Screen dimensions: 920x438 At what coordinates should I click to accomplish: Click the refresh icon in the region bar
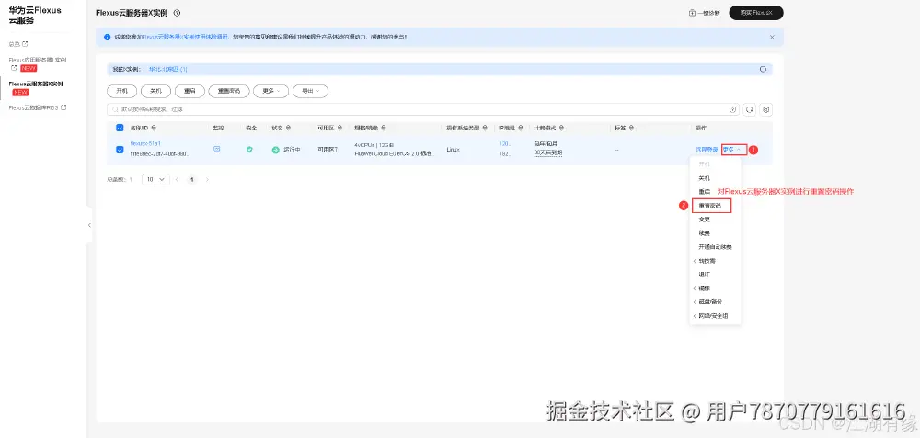click(764, 69)
